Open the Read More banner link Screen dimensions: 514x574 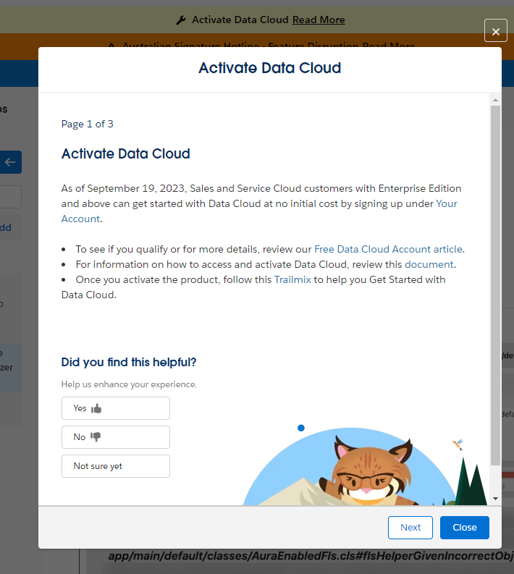click(319, 20)
